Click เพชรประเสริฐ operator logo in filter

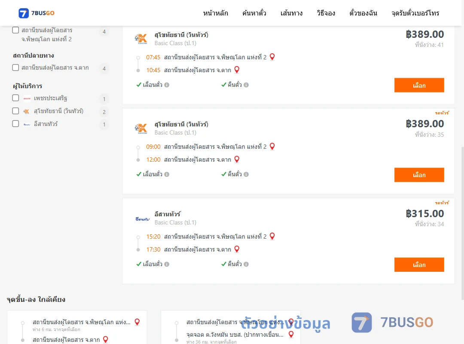(x=27, y=98)
